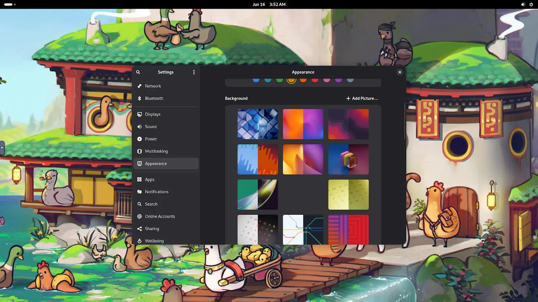538x302 pixels.
Task: Select the Online Accounts panel
Action: point(166,216)
